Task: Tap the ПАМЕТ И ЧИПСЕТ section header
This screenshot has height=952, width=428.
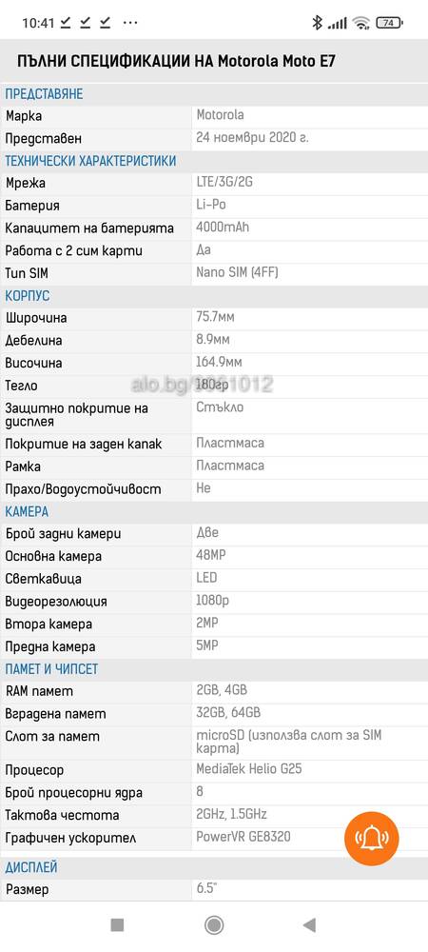Action: pos(51,669)
